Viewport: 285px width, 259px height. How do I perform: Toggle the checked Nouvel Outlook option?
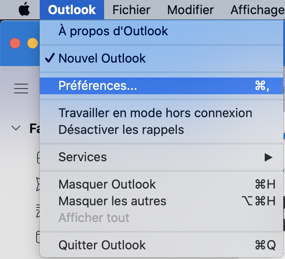[102, 58]
